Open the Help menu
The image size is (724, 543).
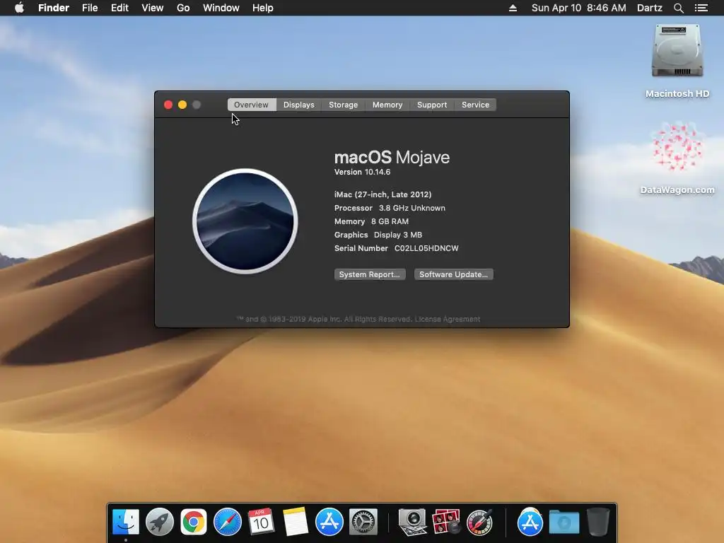click(x=263, y=8)
